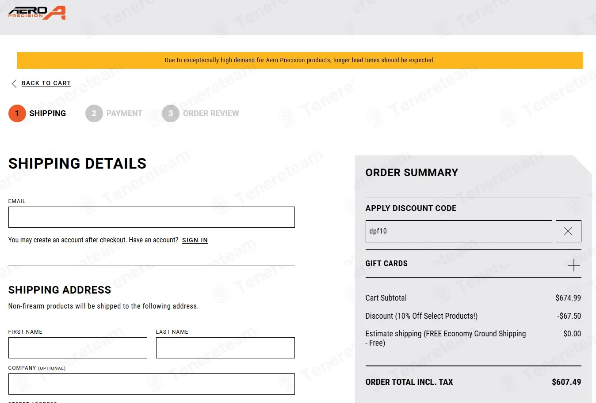The width and height of the screenshot is (596, 403).
Task: Click the order total $607.49
Action: 566,382
